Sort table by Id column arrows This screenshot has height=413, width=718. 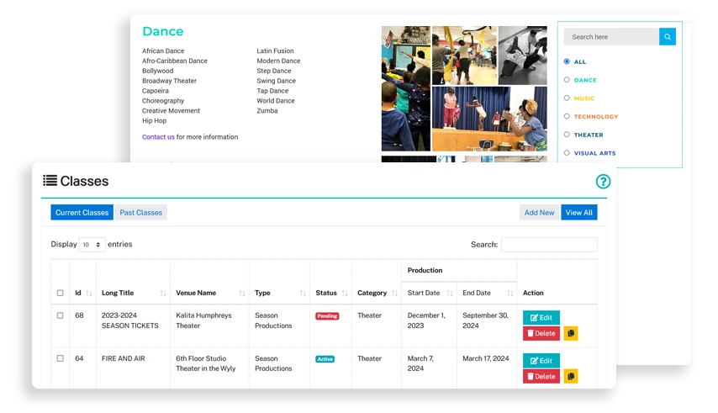[89, 293]
